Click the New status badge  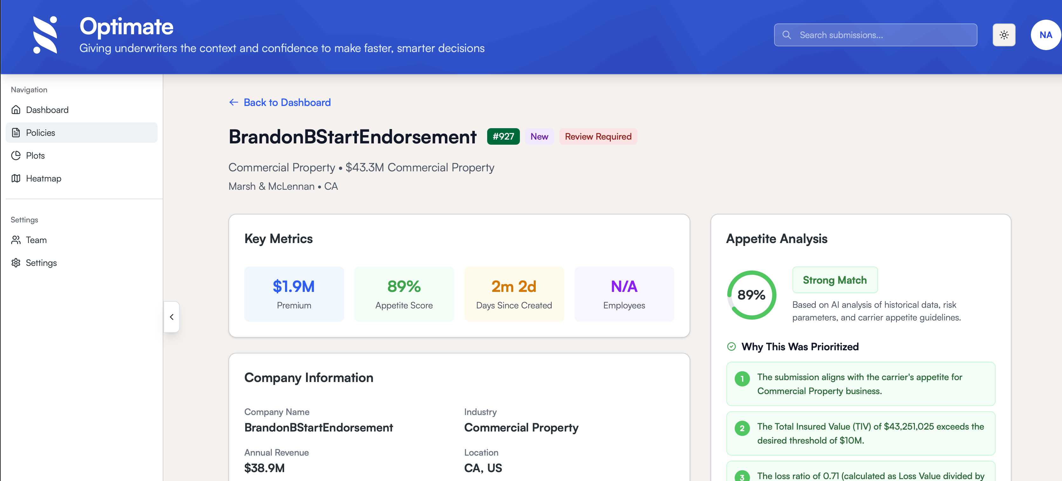(x=539, y=137)
